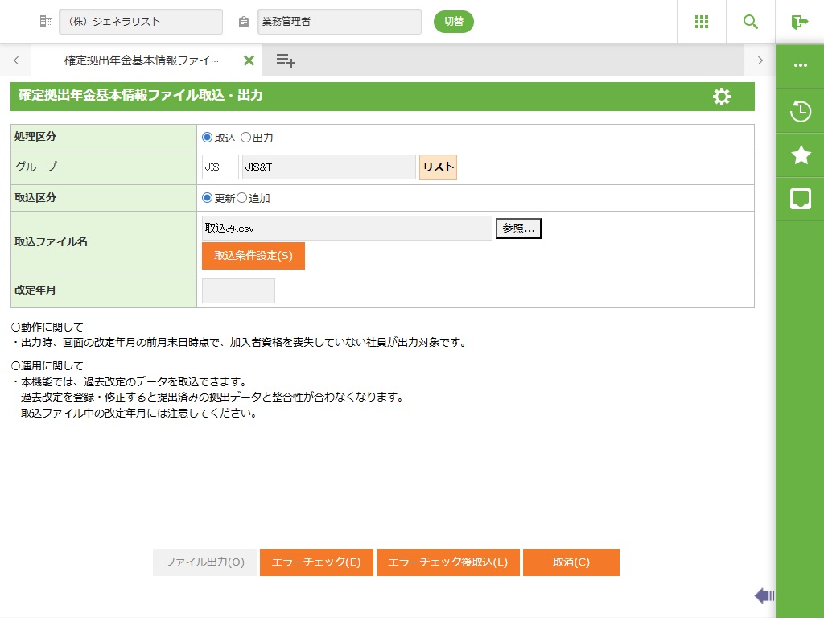The width and height of the screenshot is (824, 618).
Task: Click the logout icon in header
Action: (799, 22)
